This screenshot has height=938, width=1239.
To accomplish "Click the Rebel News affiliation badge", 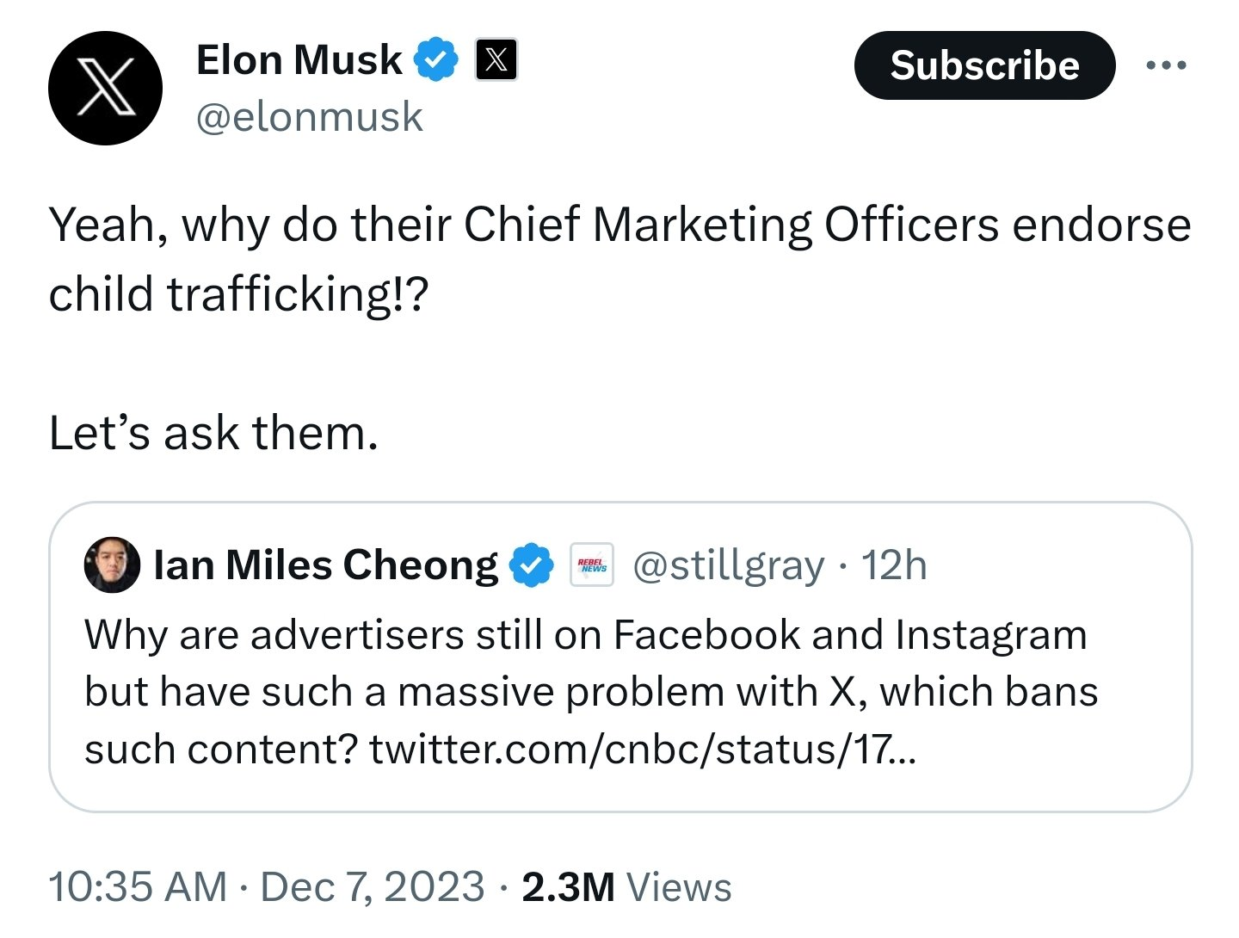I will pos(592,565).
